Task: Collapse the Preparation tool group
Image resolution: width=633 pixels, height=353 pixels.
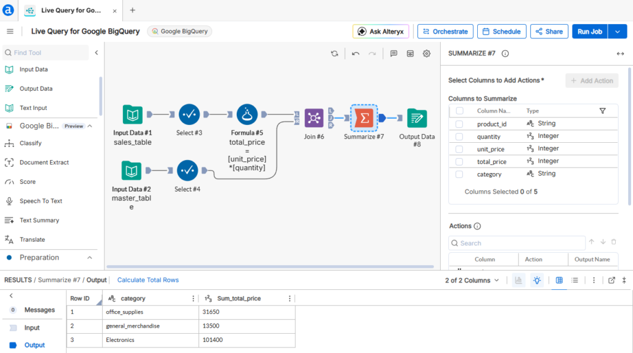Action: click(x=90, y=258)
